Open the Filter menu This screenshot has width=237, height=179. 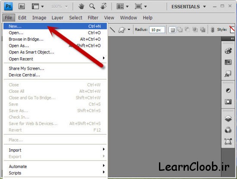pos(93,18)
